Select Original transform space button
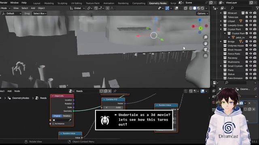 (57, 116)
